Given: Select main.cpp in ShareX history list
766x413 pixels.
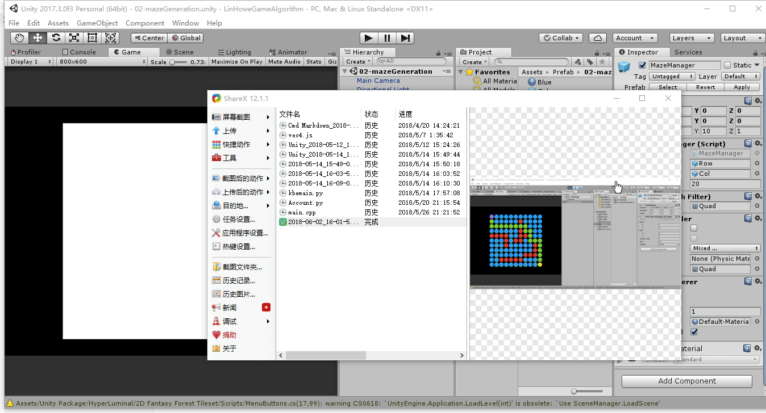Looking at the screenshot, I should (x=302, y=212).
